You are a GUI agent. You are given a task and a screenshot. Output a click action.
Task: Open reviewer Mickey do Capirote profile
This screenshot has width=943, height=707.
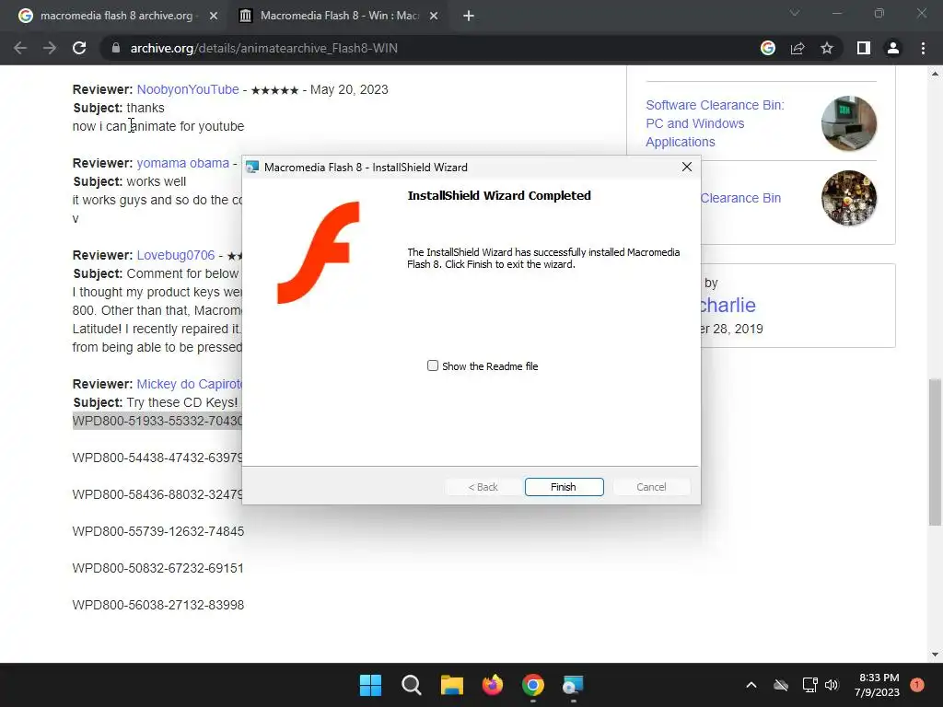point(189,384)
